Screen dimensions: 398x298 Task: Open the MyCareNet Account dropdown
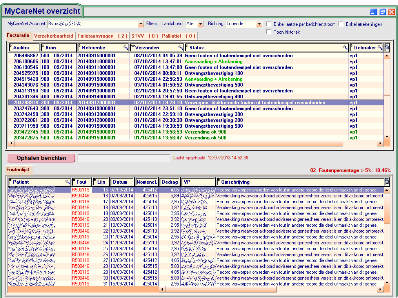tap(140, 24)
